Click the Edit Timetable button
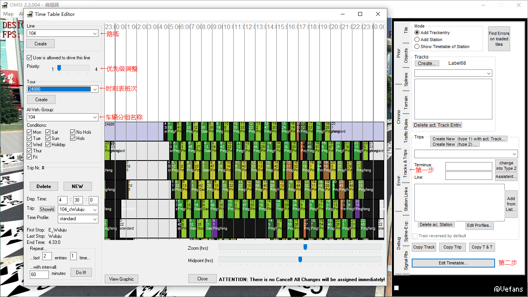Screen dimensions: 528x297 453,263
